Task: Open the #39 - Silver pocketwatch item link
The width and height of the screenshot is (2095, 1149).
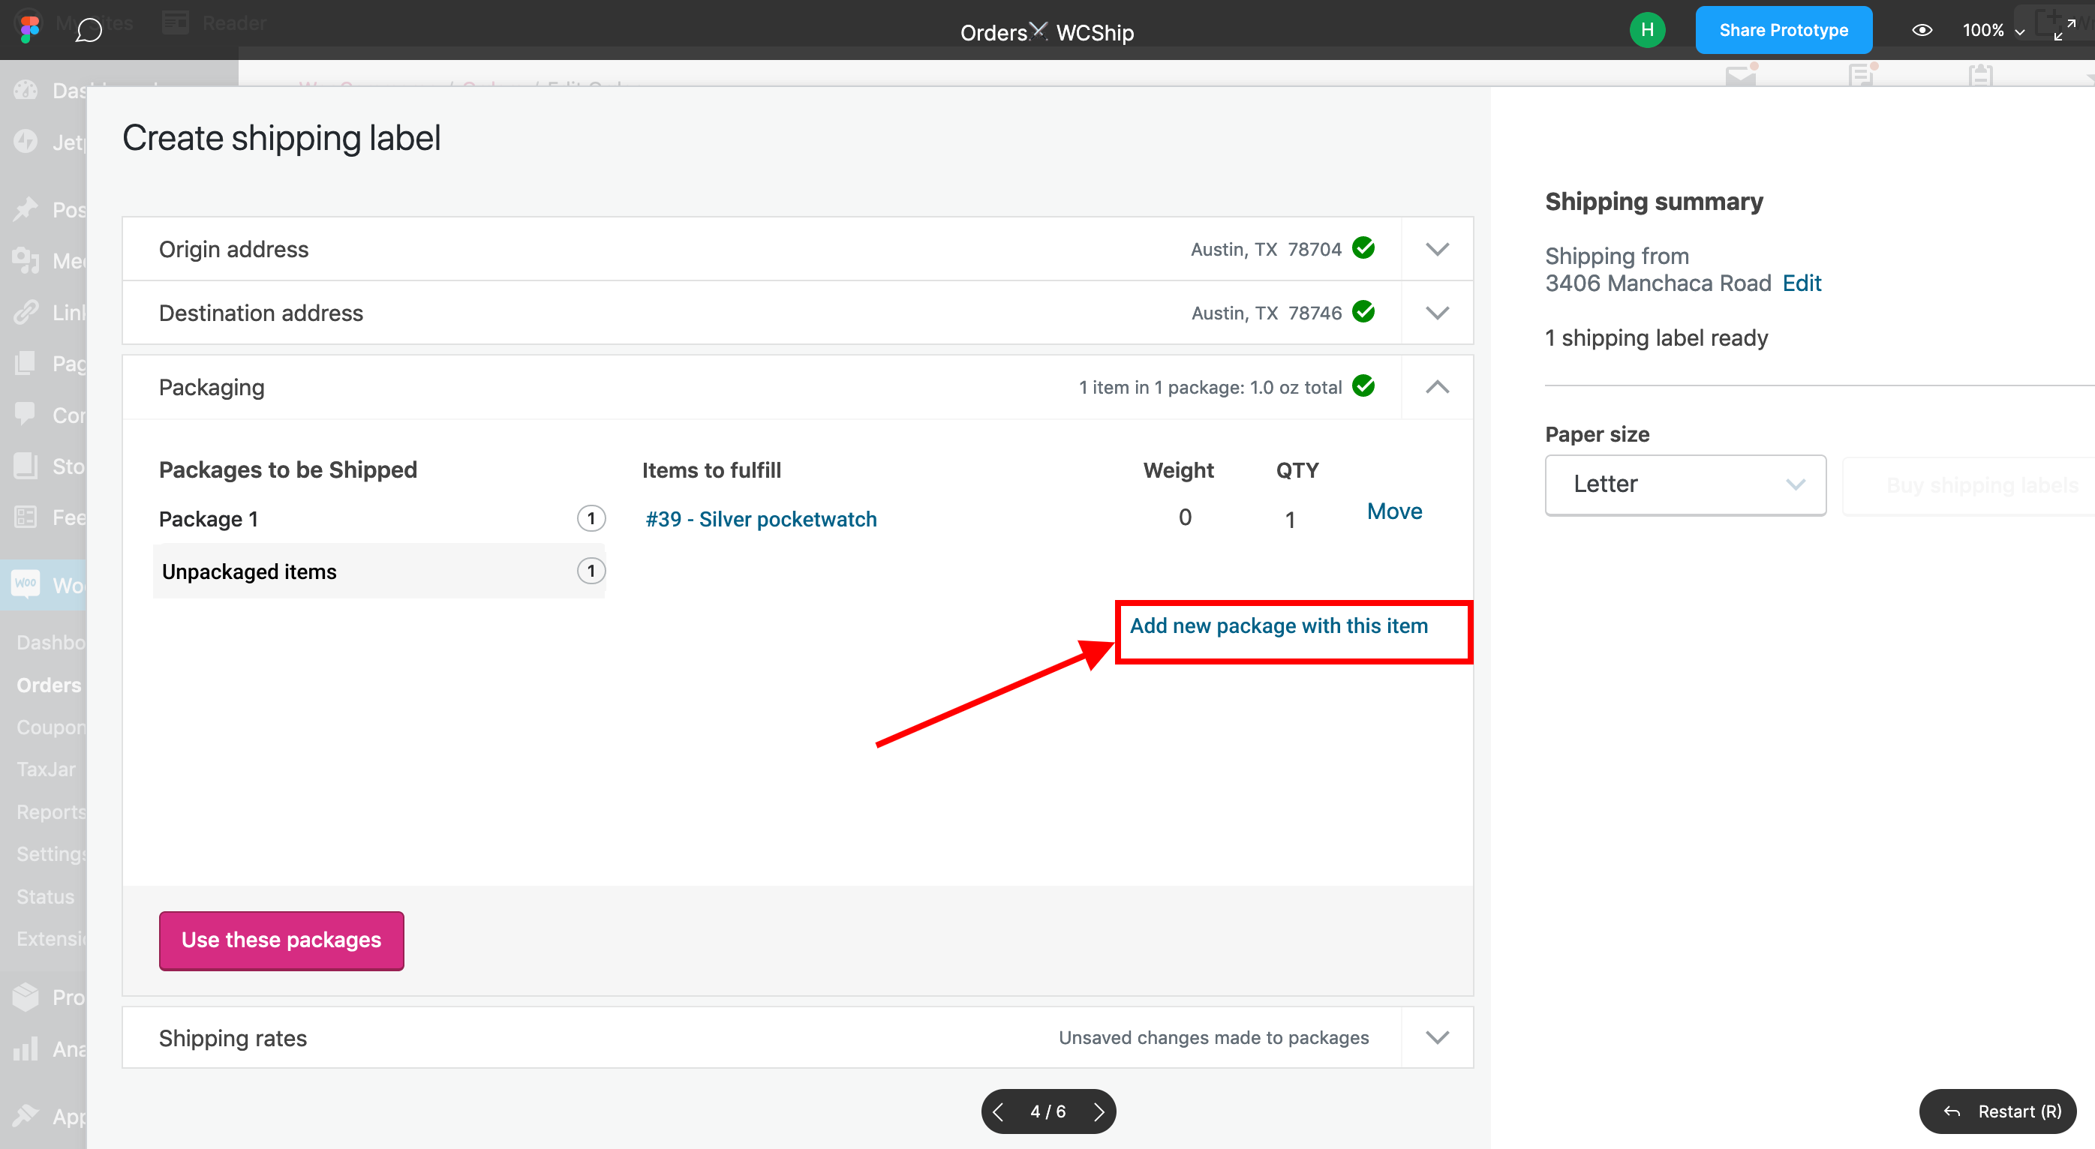Action: click(760, 519)
